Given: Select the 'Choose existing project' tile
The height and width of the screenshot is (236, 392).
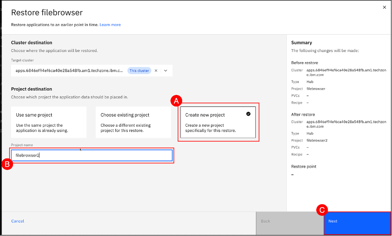Looking at the screenshot, I should coord(133,122).
